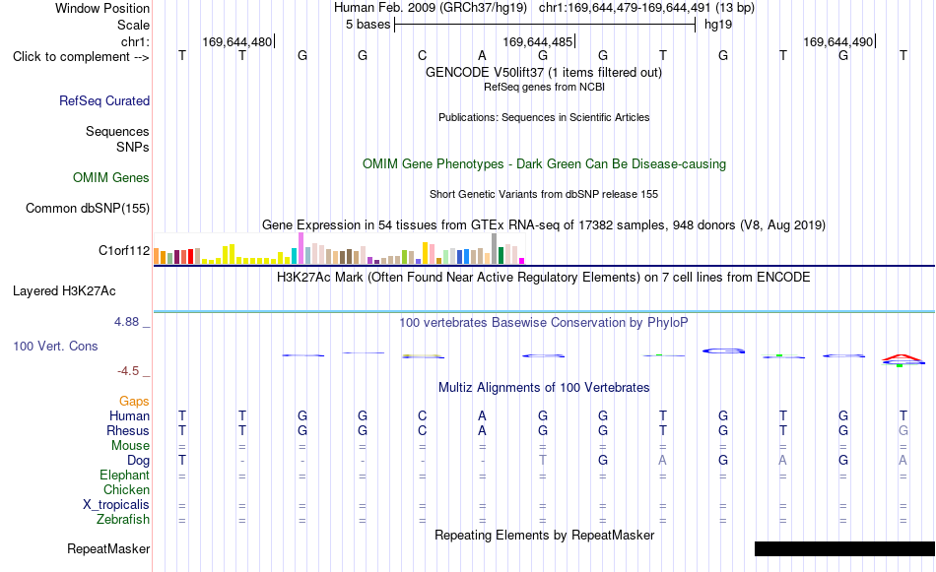This screenshot has width=936, height=572.
Task: Select the Elephant species row label
Action: 125,475
